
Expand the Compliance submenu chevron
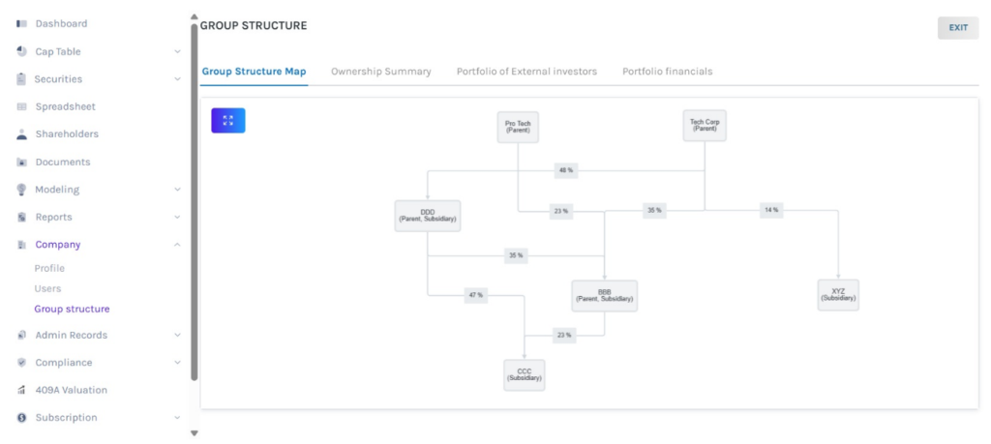(177, 363)
